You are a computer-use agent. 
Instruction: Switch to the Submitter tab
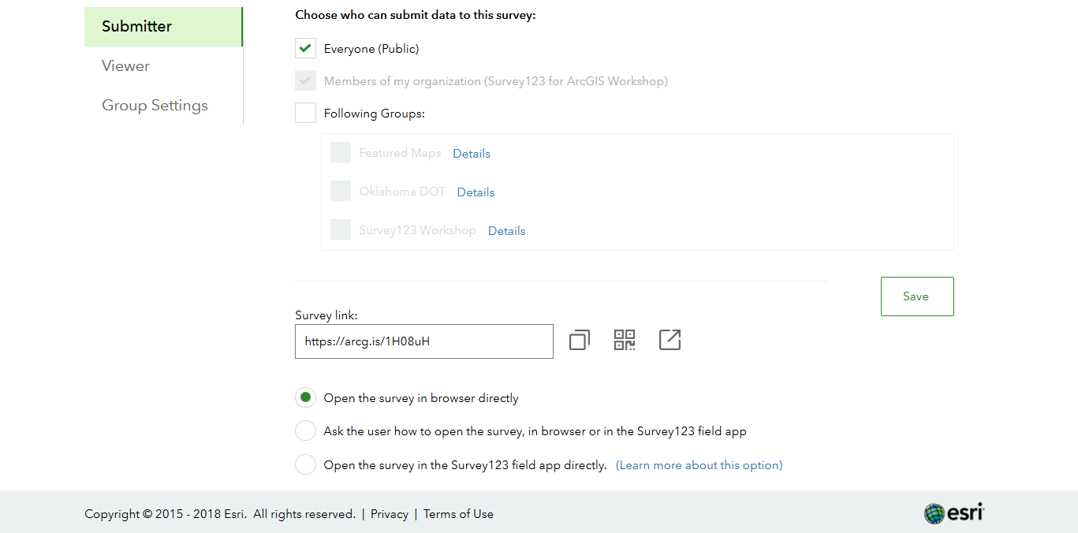point(163,27)
